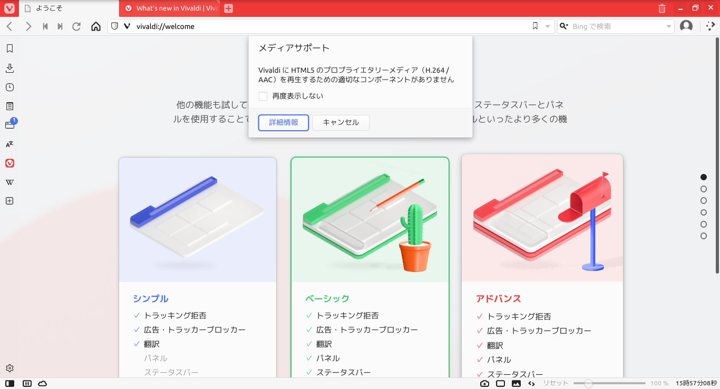This screenshot has height=389, width=720.
Task: Click the Bing で検索 search field
Action: (617, 26)
